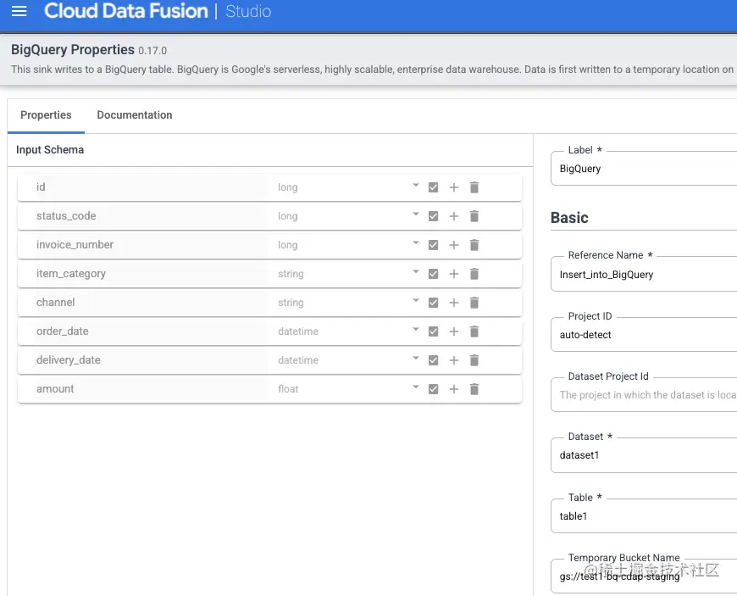Toggle nullable checkbox for delivery_date
737x596 pixels.
pyautogui.click(x=434, y=360)
